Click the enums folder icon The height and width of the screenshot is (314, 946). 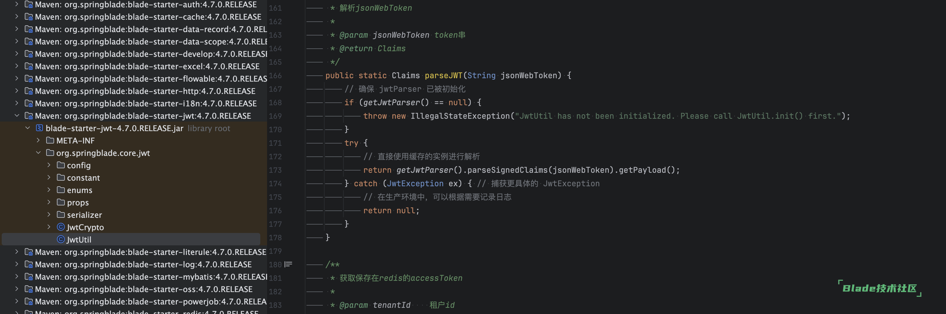pyautogui.click(x=61, y=190)
